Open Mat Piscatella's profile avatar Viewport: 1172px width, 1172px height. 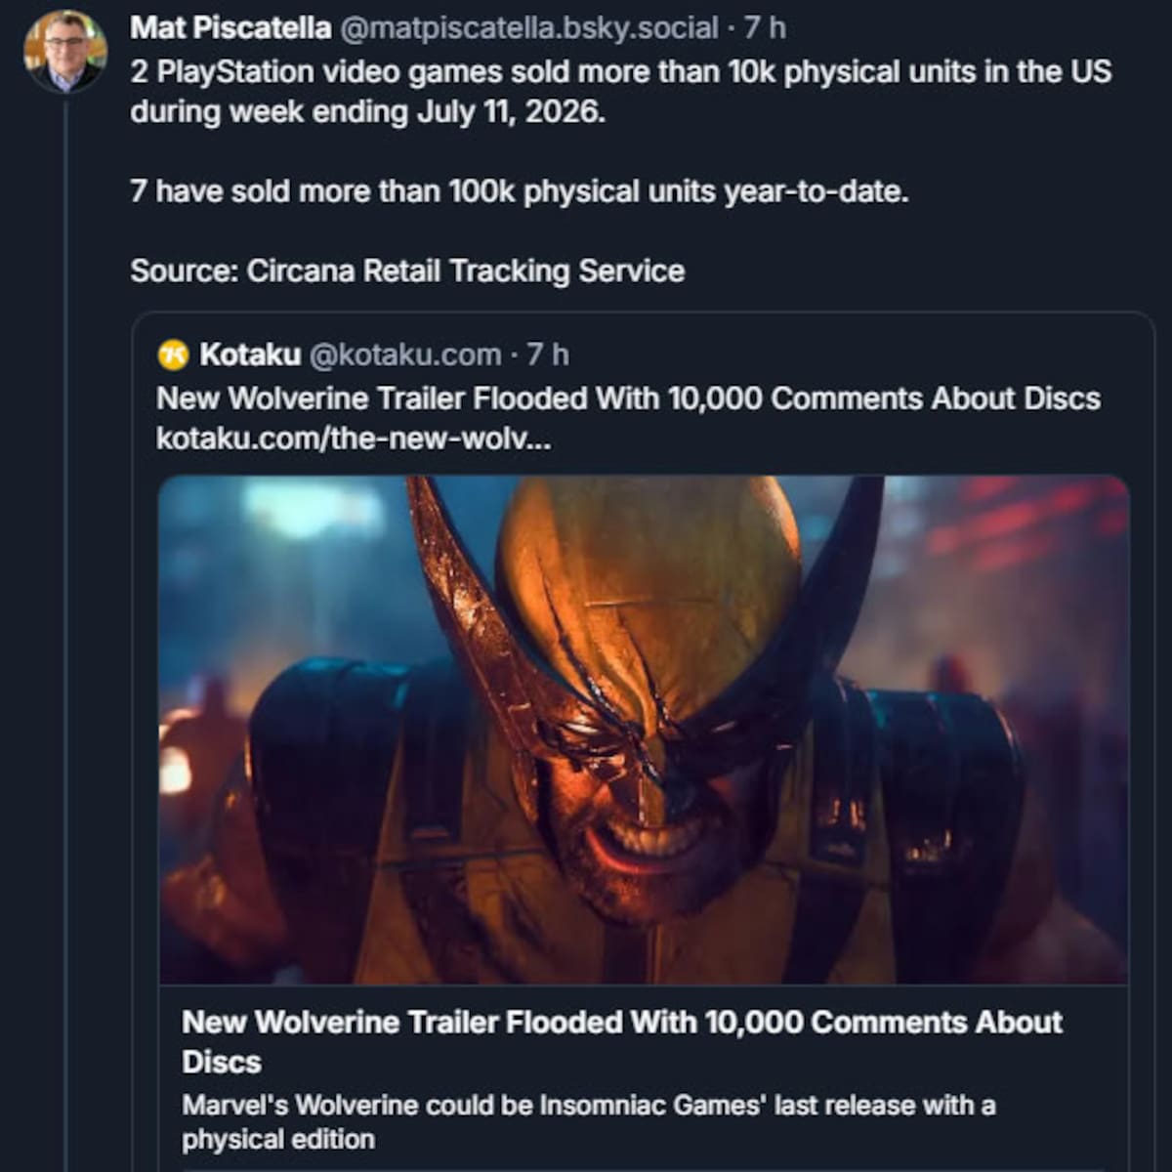click(64, 51)
